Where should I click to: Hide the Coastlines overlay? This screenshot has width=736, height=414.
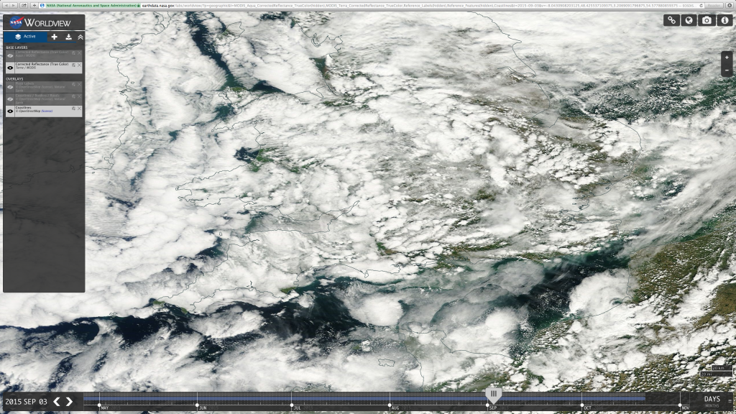tap(10, 111)
